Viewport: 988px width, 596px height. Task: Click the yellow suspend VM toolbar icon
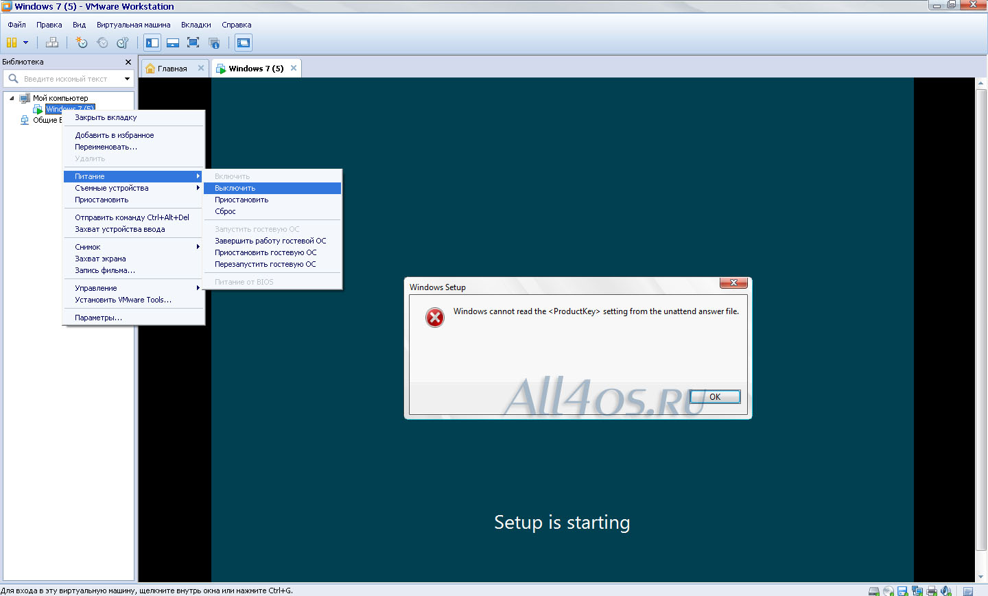[12, 43]
